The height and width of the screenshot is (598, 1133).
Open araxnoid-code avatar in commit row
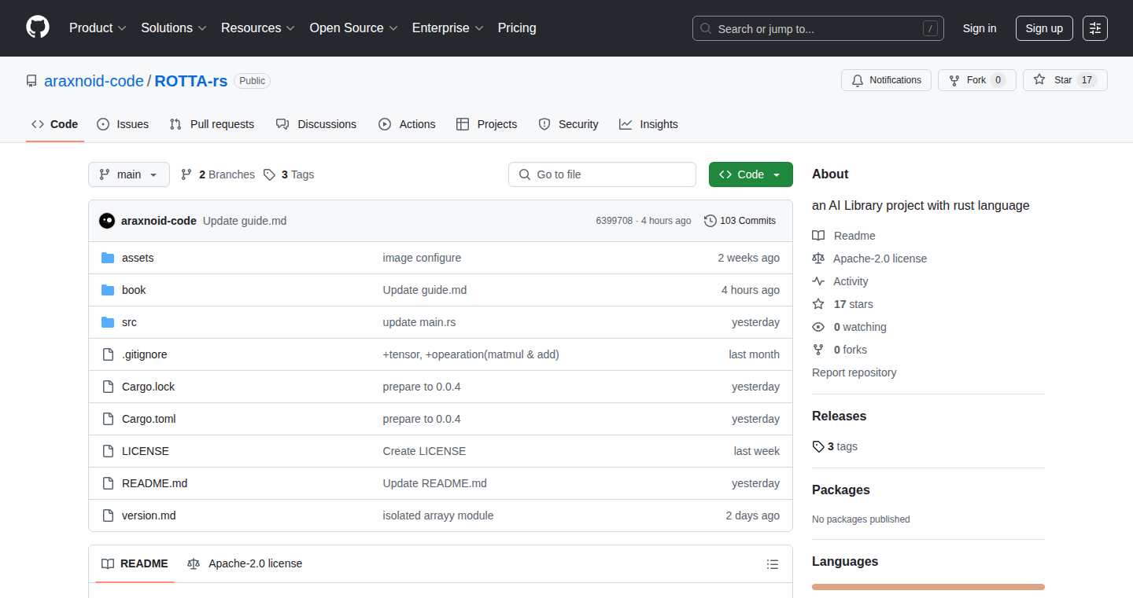(107, 221)
